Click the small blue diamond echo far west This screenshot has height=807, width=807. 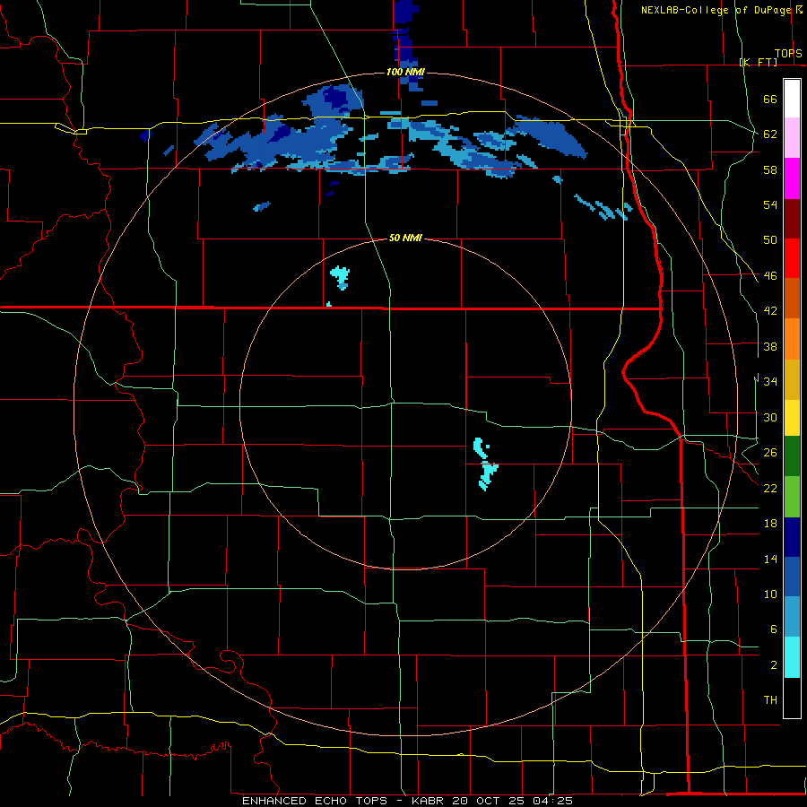click(147, 134)
